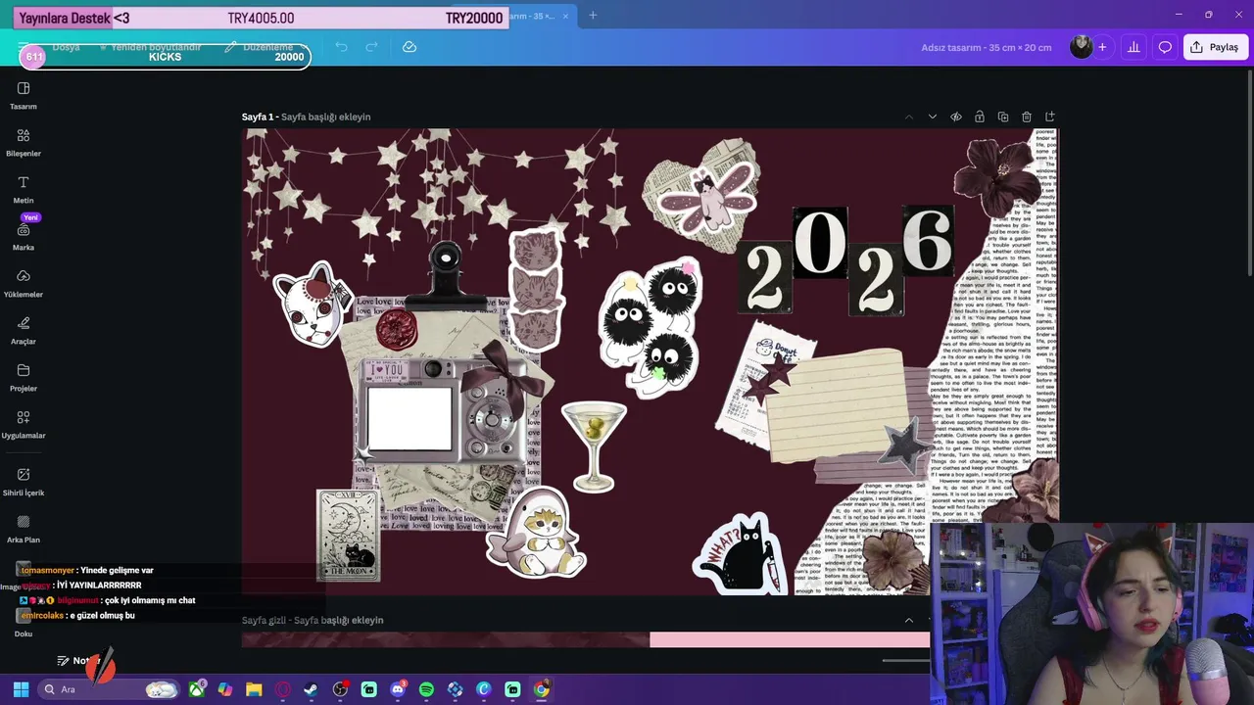Select the black cat WHAT? sticker

click(741, 555)
